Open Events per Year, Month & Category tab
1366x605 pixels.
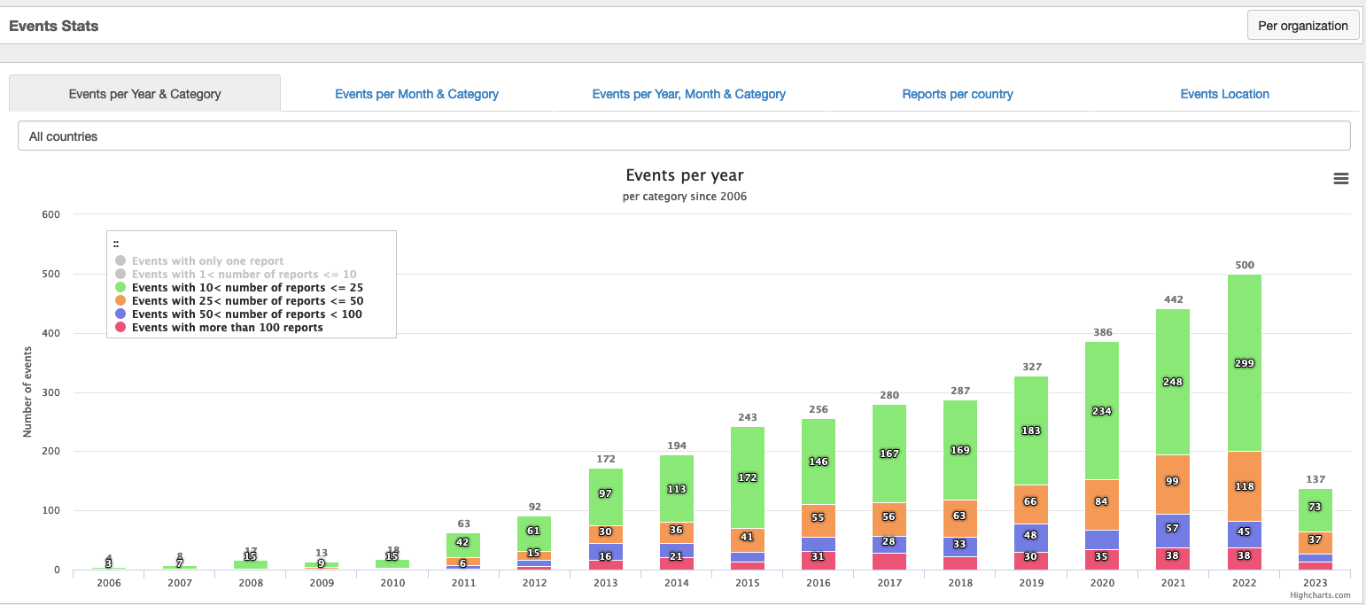(x=688, y=94)
